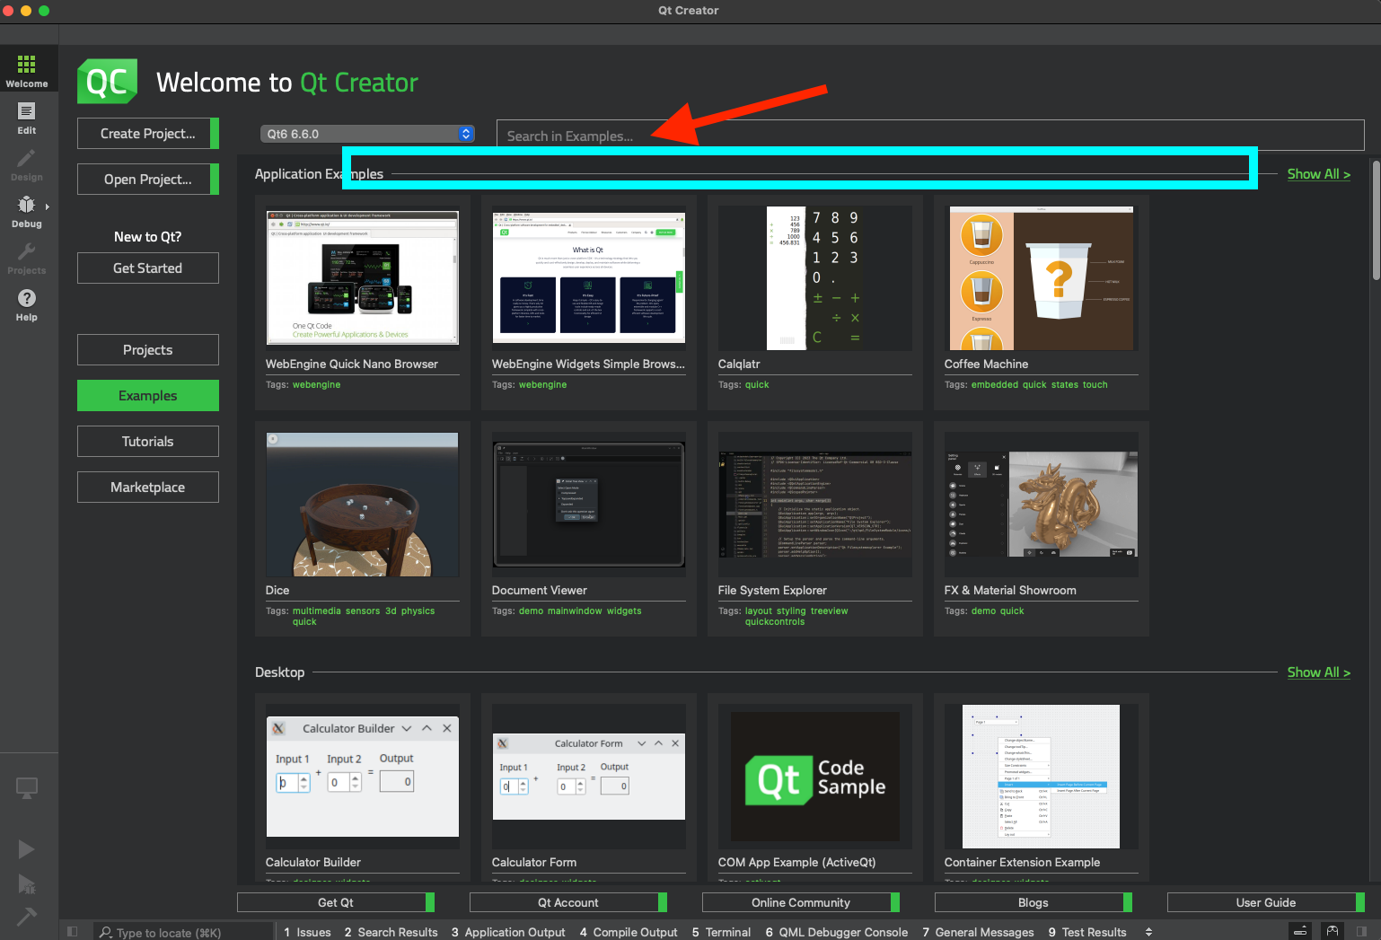Click the Run play icon

(x=27, y=849)
